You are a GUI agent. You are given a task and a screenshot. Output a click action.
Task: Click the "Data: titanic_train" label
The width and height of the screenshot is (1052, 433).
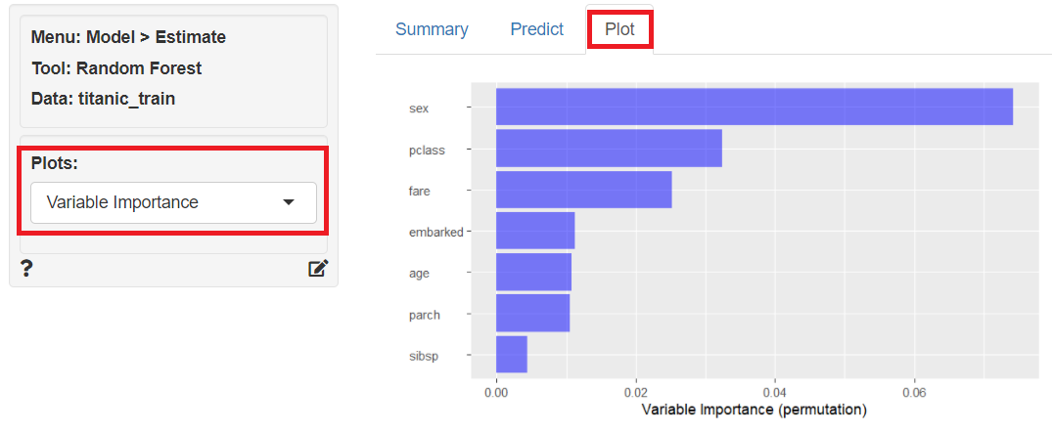click(x=103, y=99)
